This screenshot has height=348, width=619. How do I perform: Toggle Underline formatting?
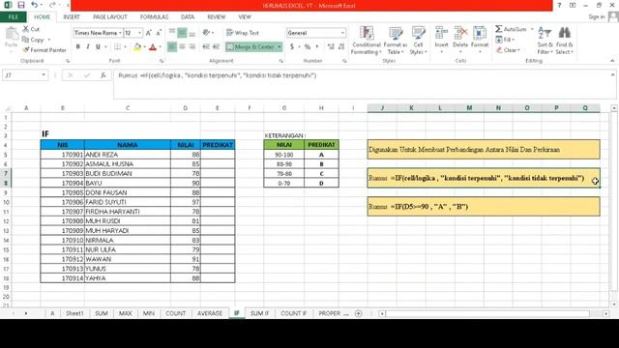tap(98, 47)
